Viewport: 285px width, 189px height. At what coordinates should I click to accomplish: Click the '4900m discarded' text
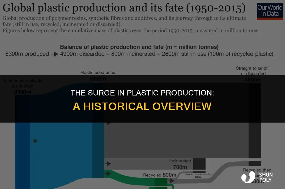point(82,54)
